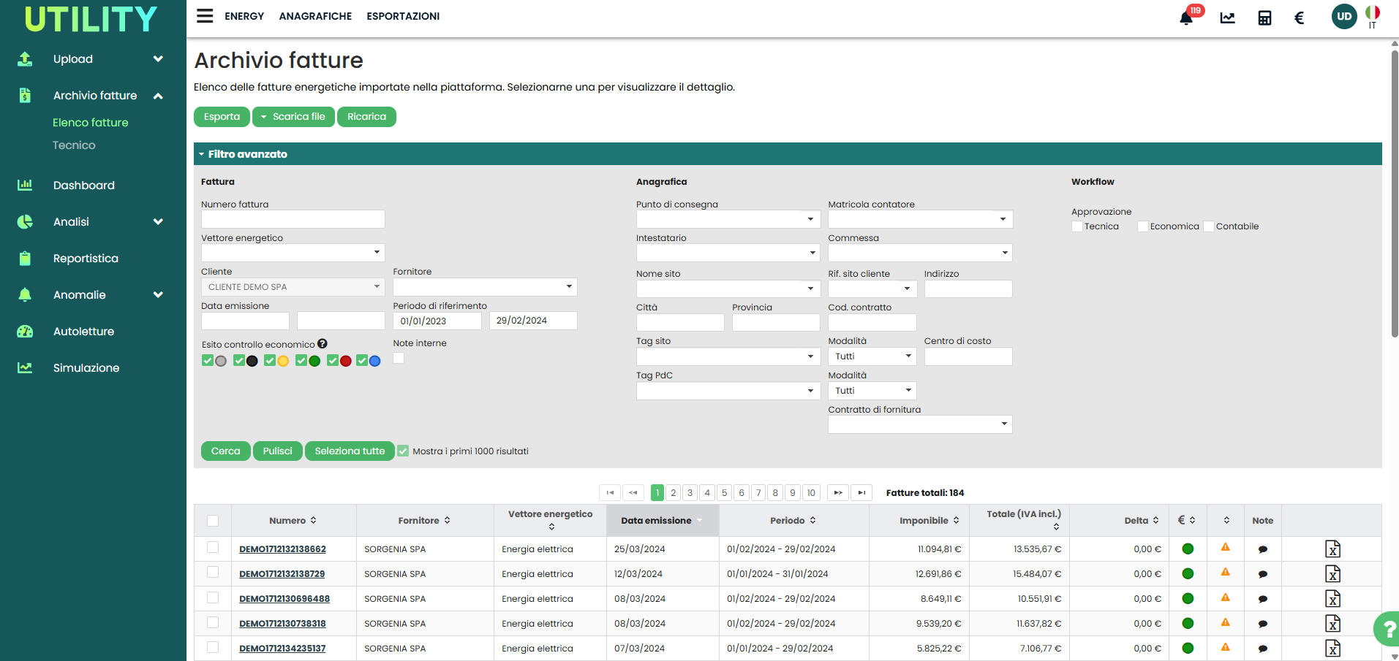Select row checkbox for DEMO1712130738318

coord(213,622)
